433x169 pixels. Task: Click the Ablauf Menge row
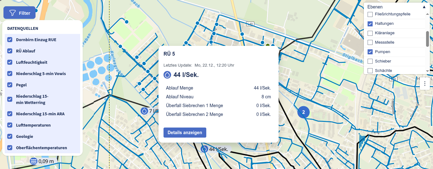(219, 88)
